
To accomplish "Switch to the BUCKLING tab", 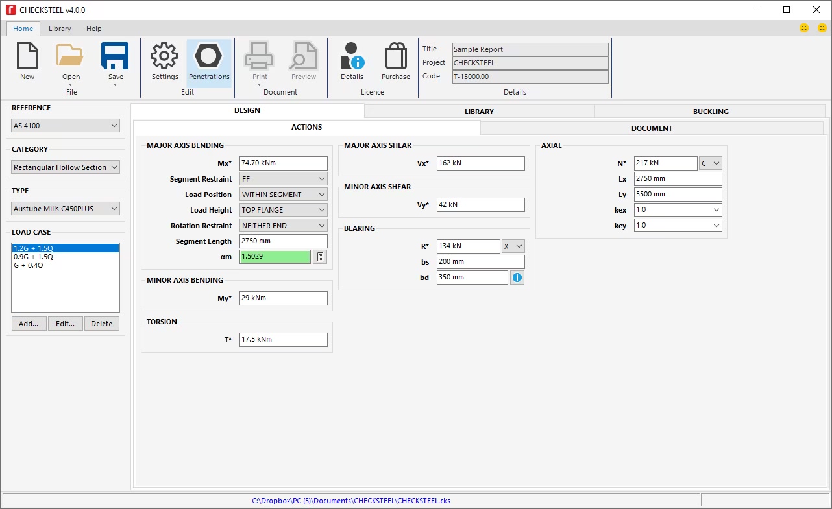I will tap(710, 112).
